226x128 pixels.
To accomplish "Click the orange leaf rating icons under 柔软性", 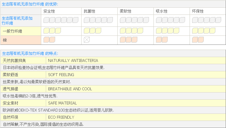I will tap(129, 40).
